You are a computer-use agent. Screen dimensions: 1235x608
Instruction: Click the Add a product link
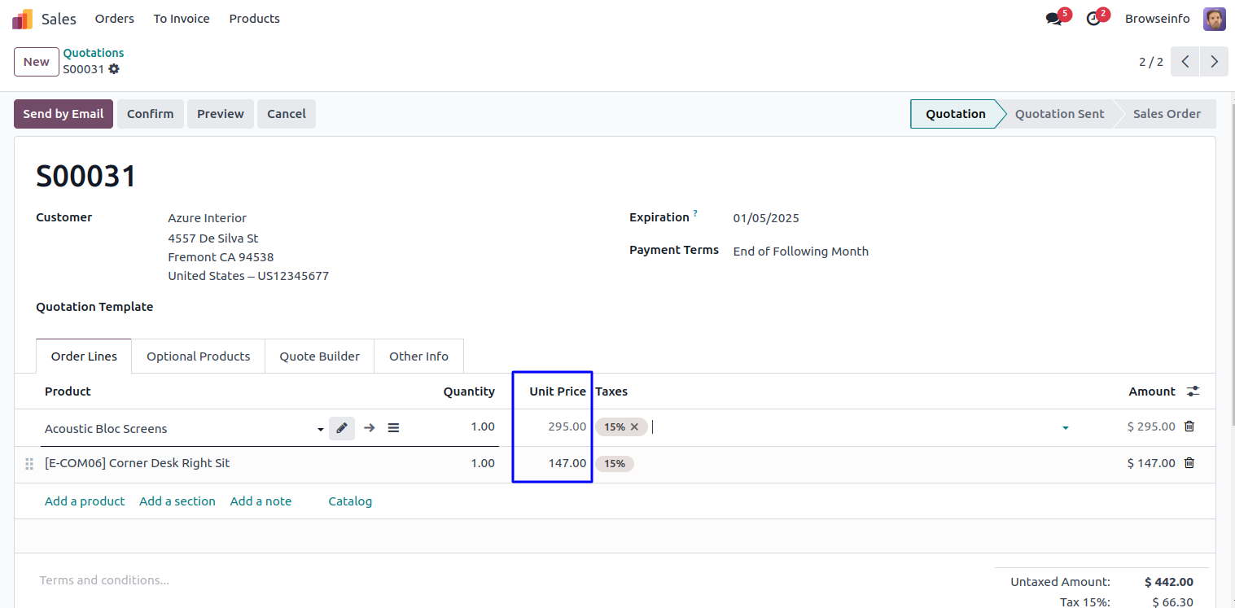pyautogui.click(x=85, y=501)
